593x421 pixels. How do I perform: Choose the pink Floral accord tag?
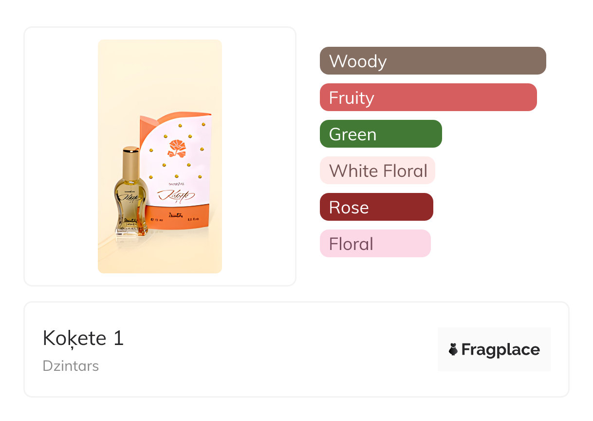tap(375, 244)
